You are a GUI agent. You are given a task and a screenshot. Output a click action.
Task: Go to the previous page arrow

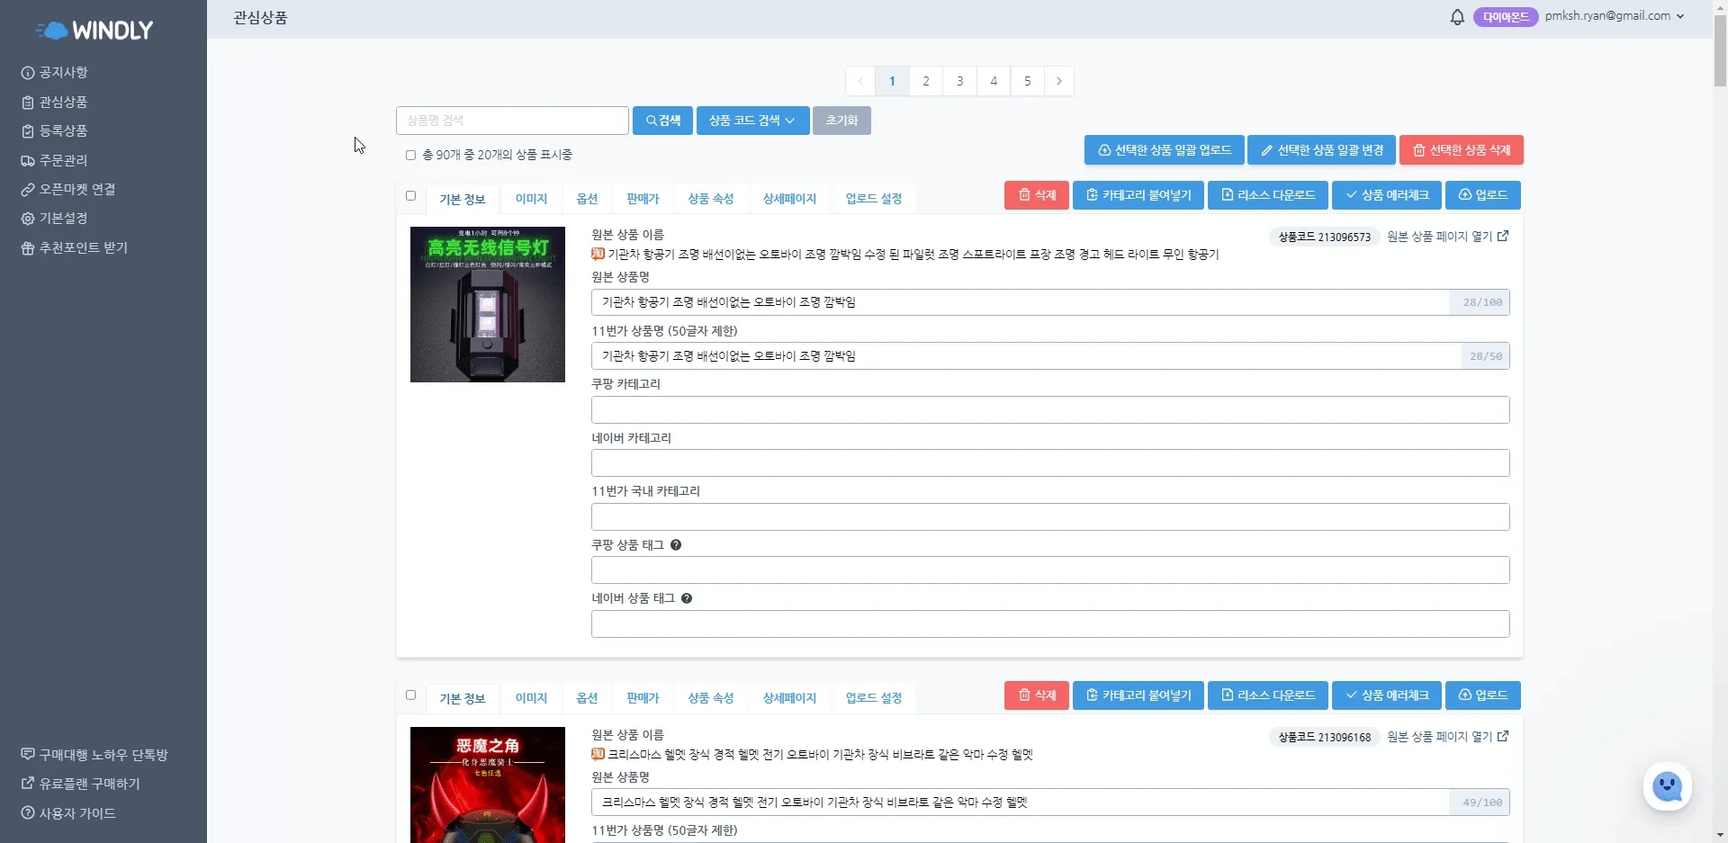pos(860,81)
